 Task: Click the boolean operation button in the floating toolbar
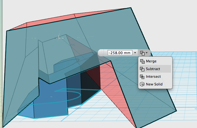click(x=142, y=53)
